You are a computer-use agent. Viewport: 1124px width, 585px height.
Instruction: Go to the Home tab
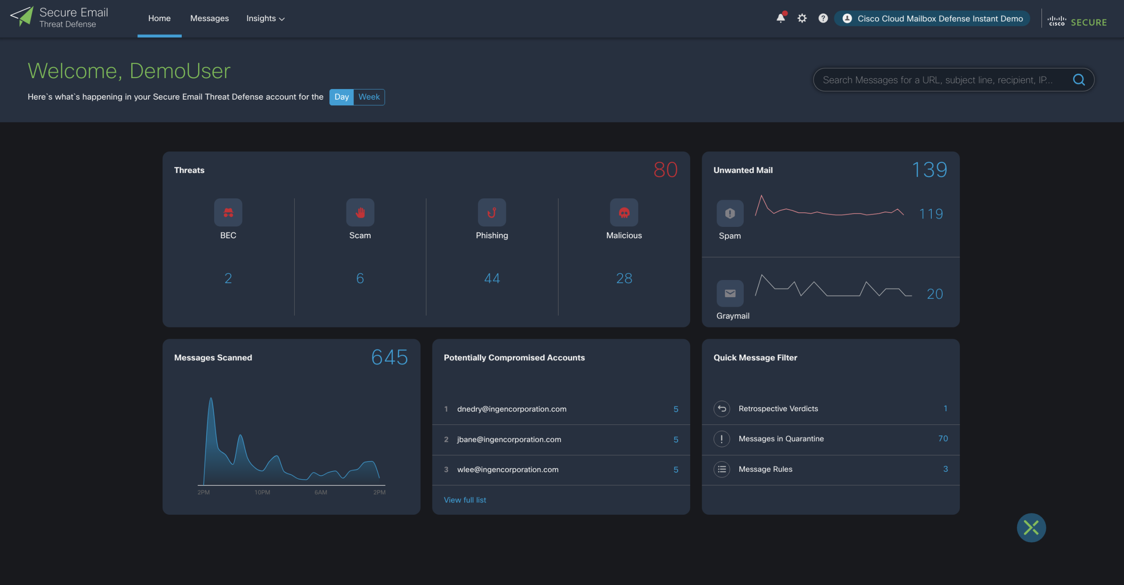[159, 18]
